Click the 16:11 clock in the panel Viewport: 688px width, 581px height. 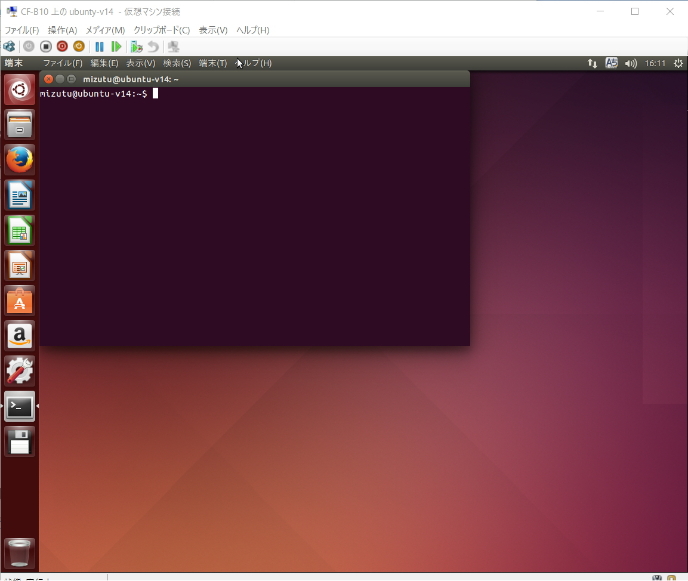tap(655, 63)
